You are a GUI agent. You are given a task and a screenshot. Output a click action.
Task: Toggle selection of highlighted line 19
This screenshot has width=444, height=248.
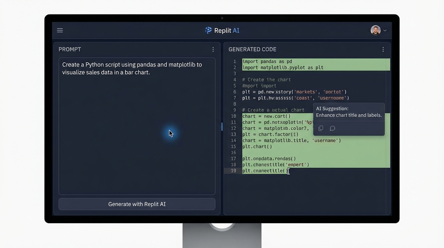pyautogui.click(x=265, y=170)
